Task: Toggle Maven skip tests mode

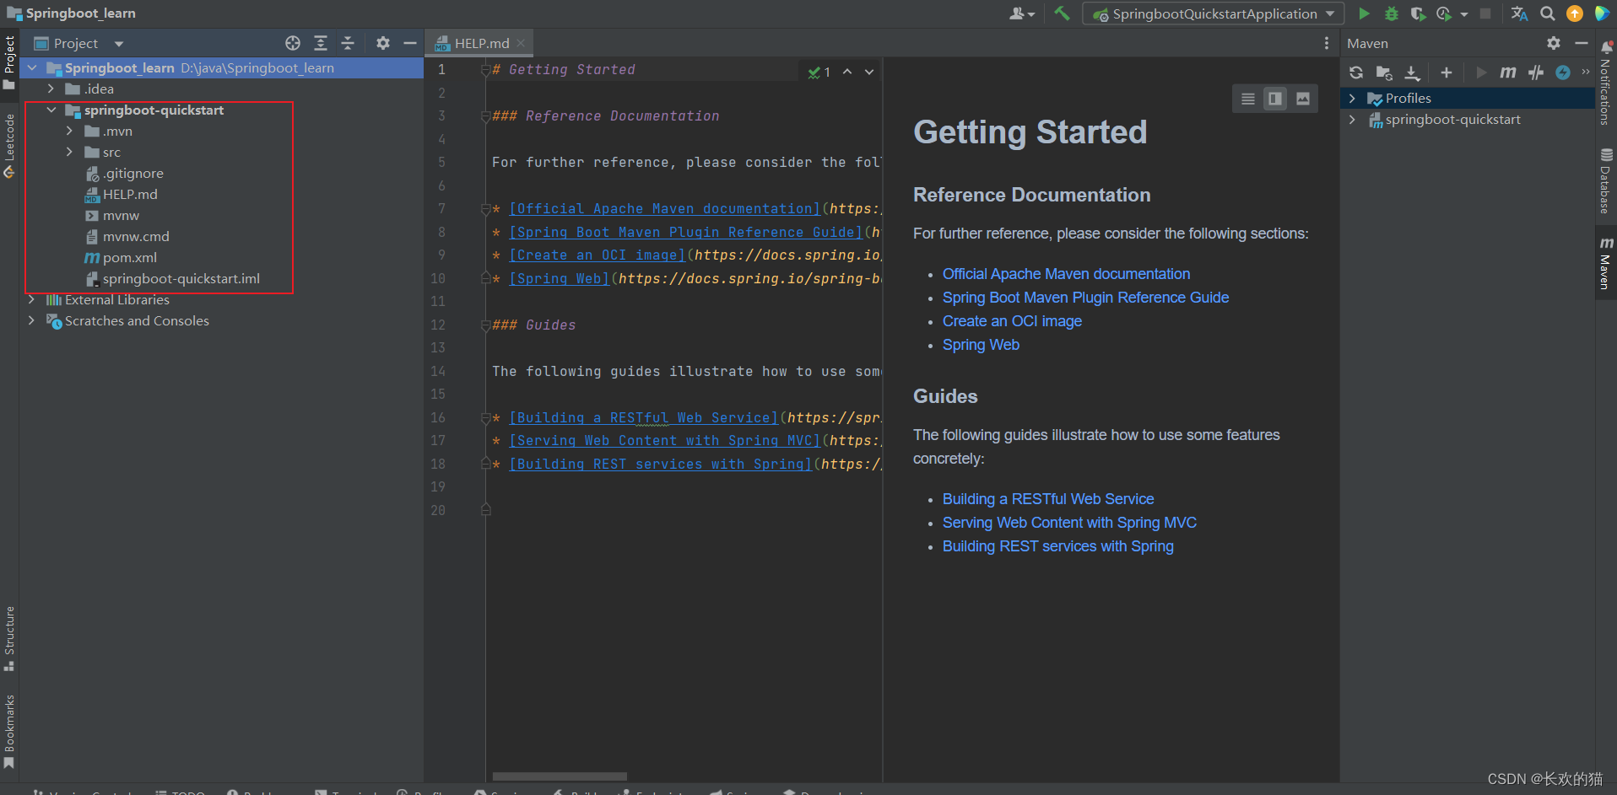Action: [1563, 73]
